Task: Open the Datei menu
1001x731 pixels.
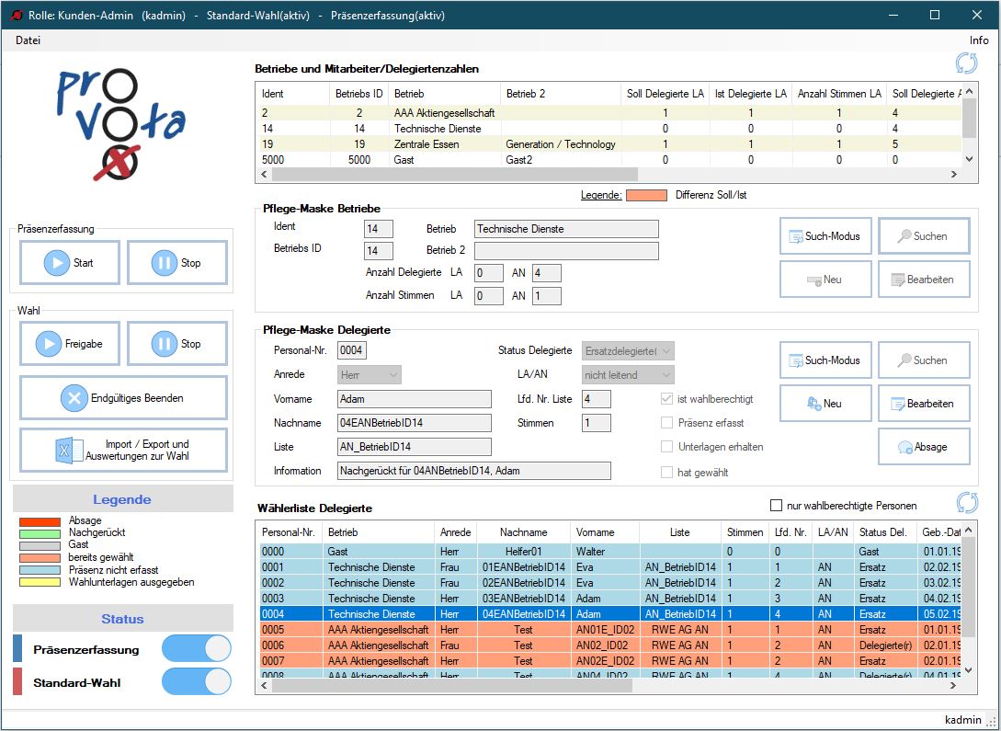Action: (28, 40)
